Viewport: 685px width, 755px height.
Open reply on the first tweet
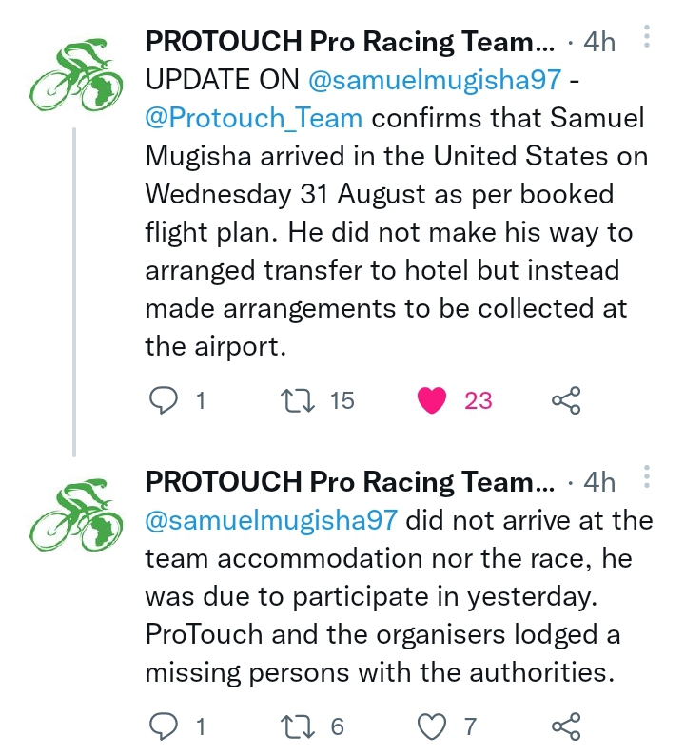pyautogui.click(x=164, y=400)
